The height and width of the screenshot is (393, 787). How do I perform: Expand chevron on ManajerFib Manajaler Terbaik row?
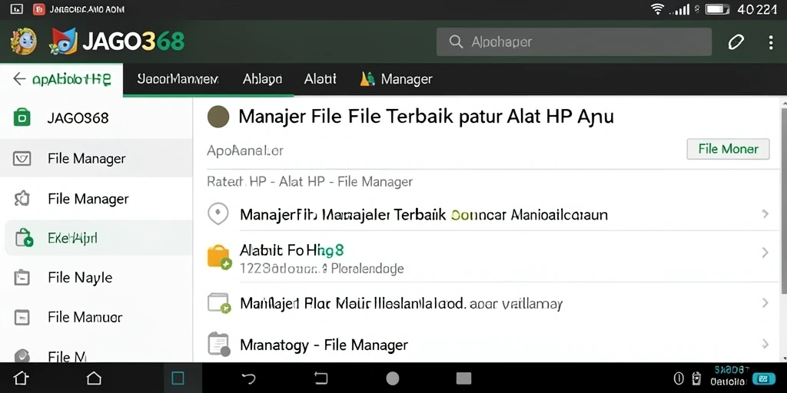point(765,214)
